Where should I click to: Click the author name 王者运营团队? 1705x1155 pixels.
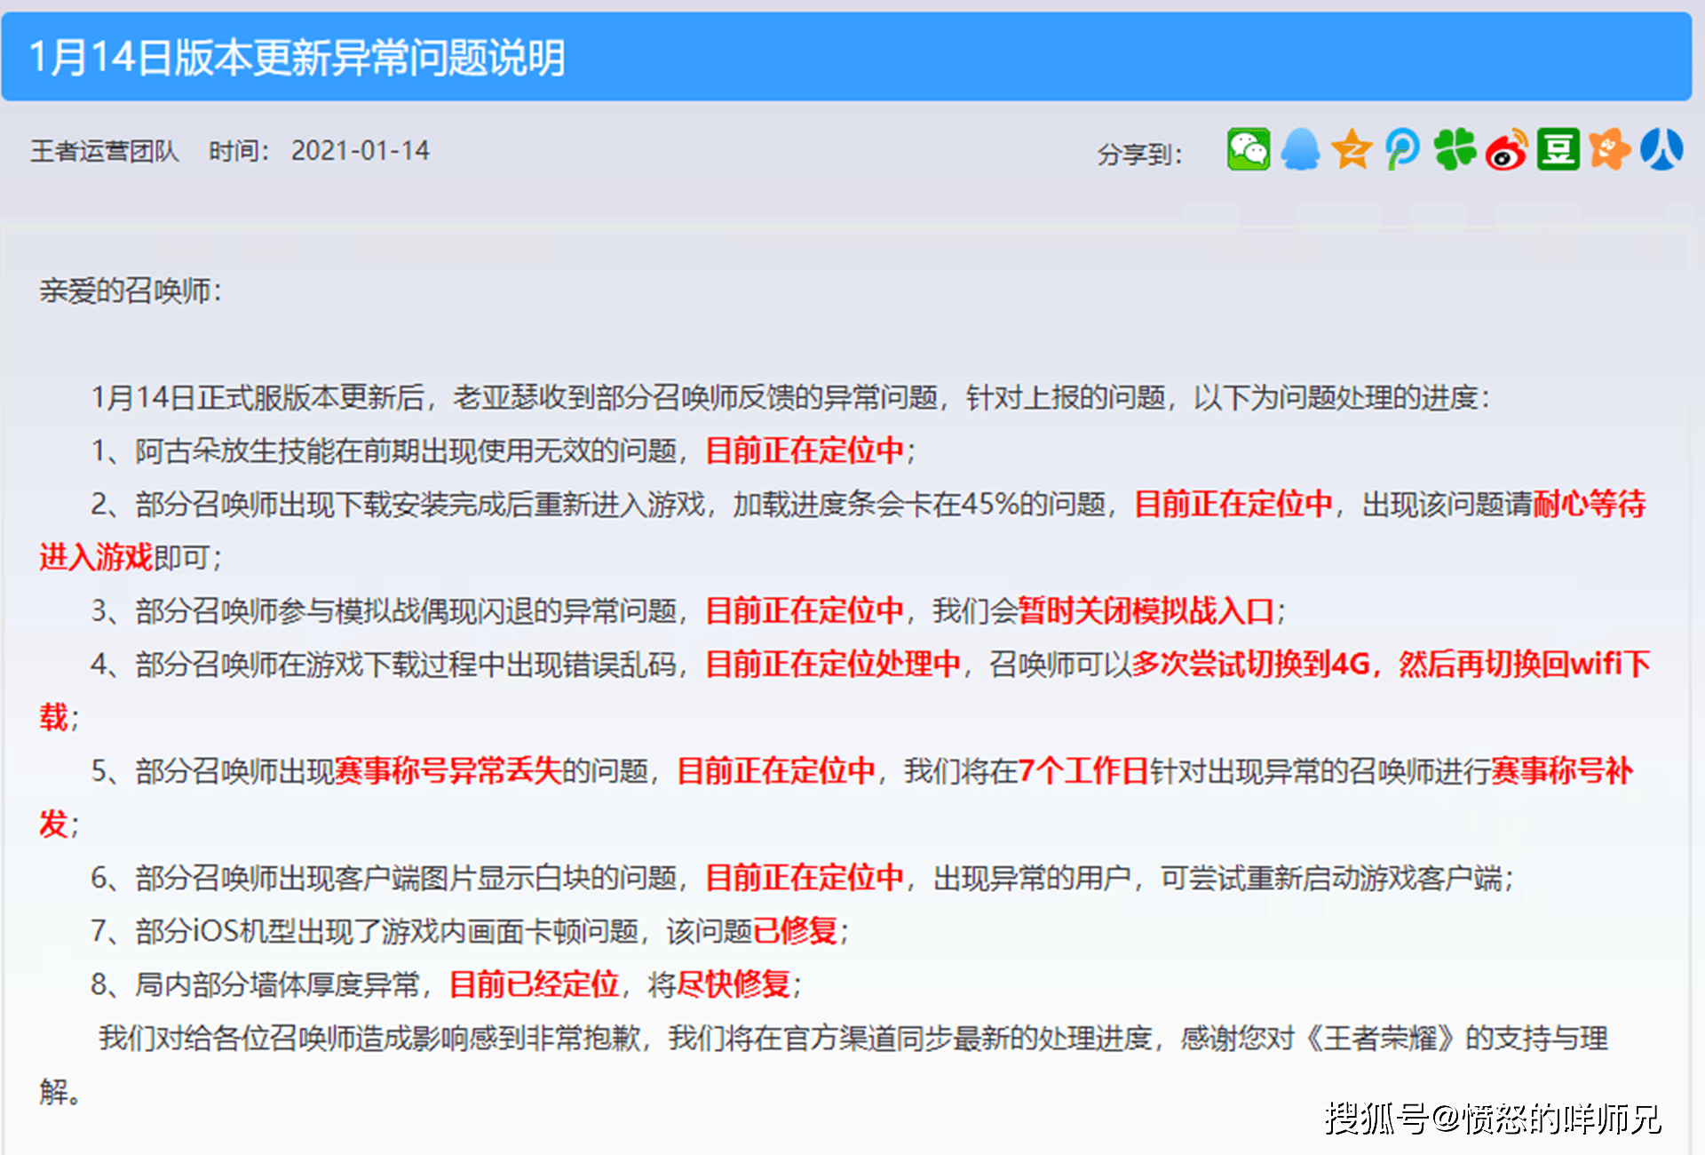pyautogui.click(x=105, y=151)
